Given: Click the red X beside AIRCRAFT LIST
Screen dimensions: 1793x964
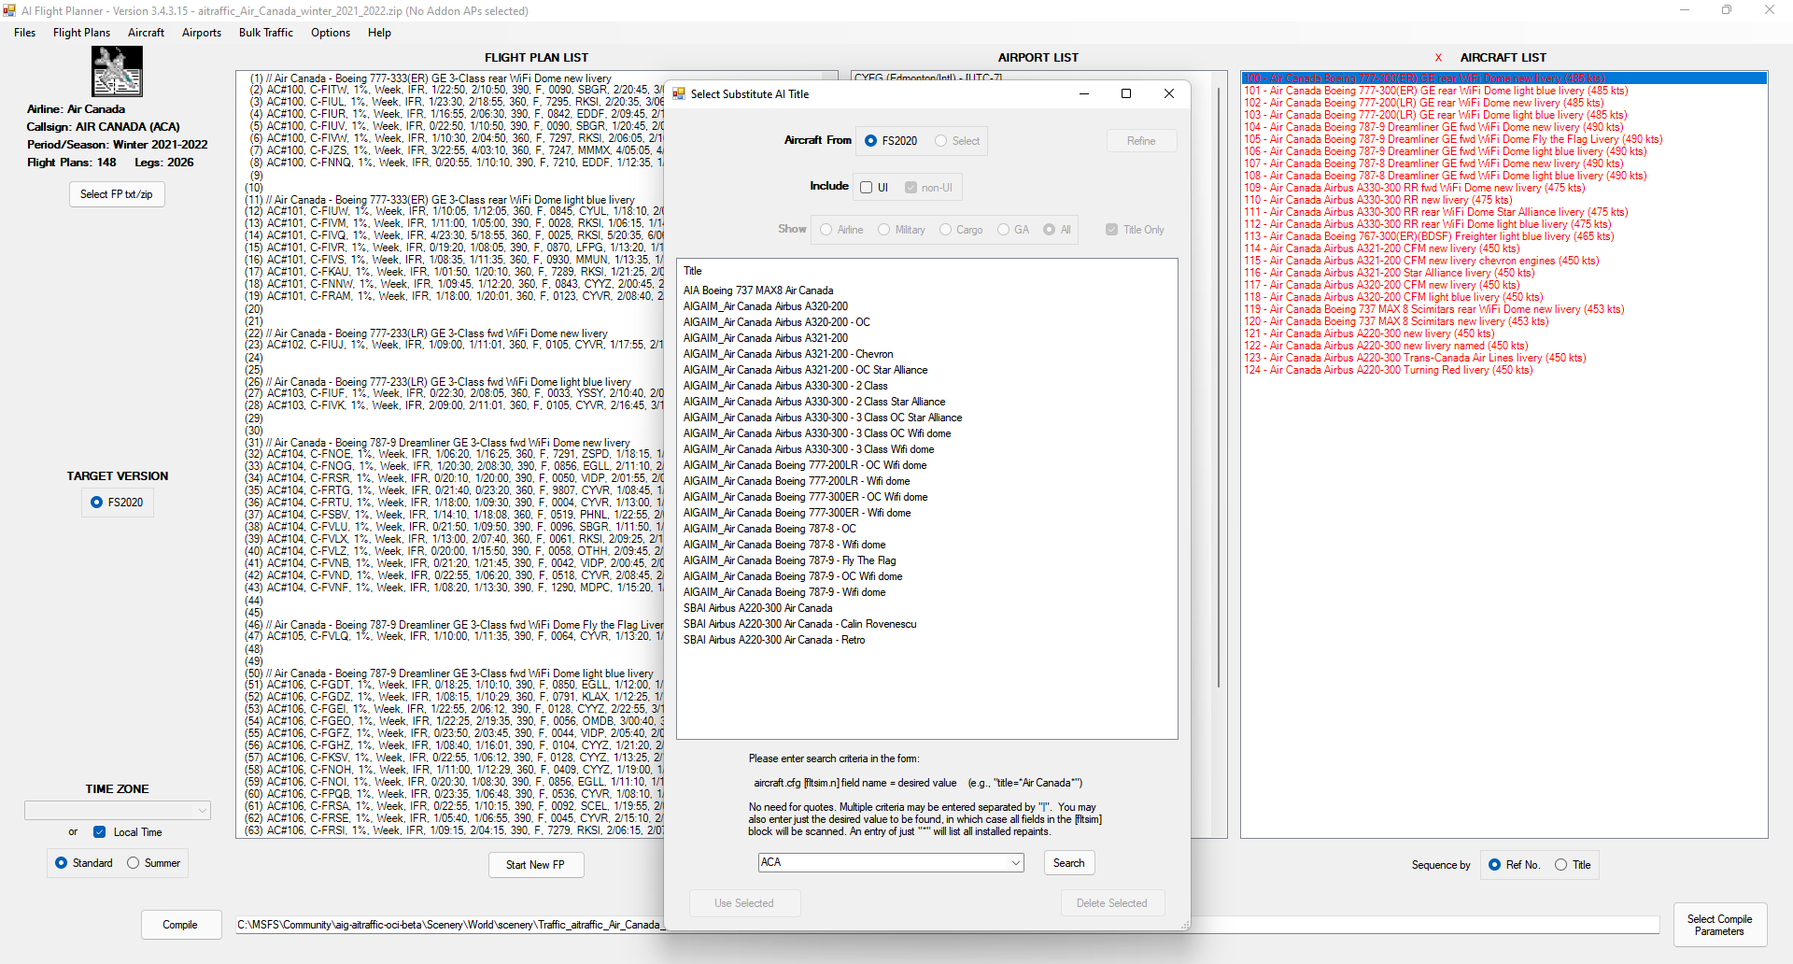Looking at the screenshot, I should [x=1438, y=58].
